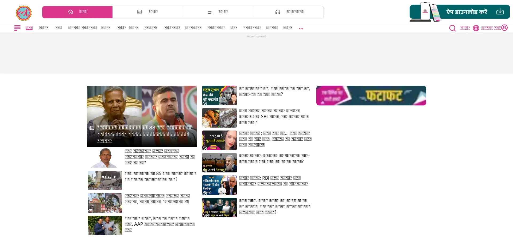Open the 'शक्तिकांत दास' RBI video thumbnail
Viewport: 513px width, 237px height.
point(219,185)
